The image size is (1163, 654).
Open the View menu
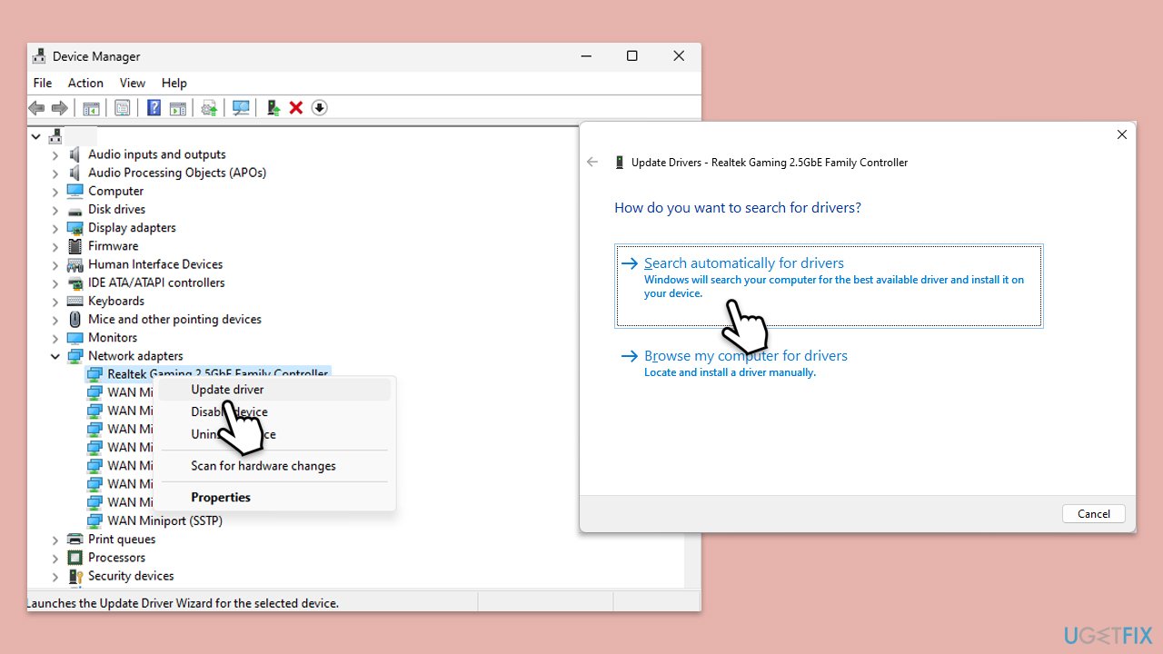pos(133,83)
